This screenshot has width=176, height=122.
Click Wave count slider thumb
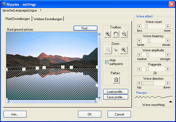pyautogui.click(x=146, y=26)
